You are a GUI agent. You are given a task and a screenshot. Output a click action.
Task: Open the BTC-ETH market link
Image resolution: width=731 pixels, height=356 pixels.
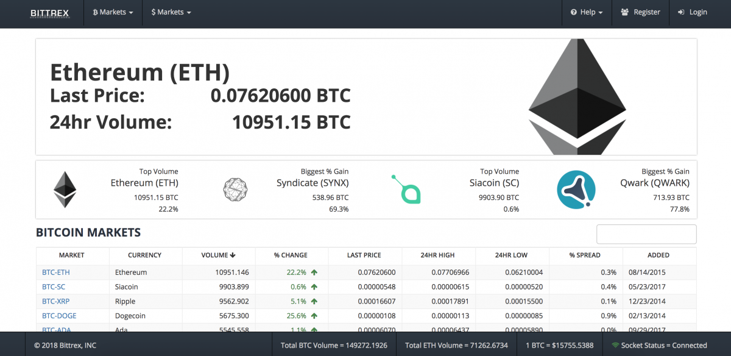point(56,272)
